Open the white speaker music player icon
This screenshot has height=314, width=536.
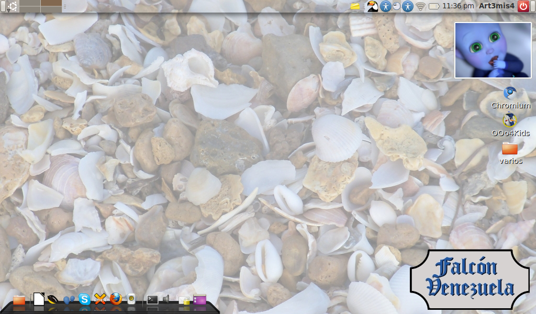(131, 299)
